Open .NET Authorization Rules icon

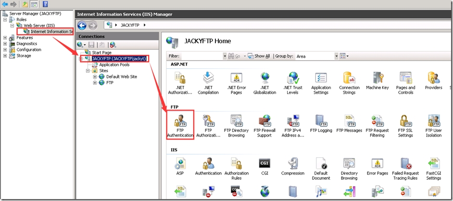click(x=180, y=83)
